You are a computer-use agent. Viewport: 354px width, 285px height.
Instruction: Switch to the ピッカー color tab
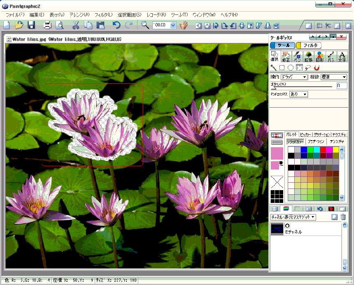[x=305, y=134]
